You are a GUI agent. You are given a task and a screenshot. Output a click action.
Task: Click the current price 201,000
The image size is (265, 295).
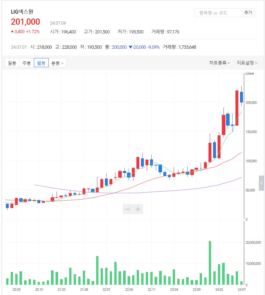point(26,22)
